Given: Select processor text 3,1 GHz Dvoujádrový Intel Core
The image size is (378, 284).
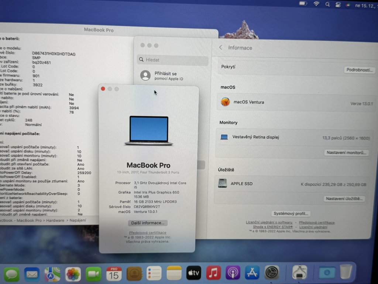Looking at the screenshot, I should click(x=160, y=183).
